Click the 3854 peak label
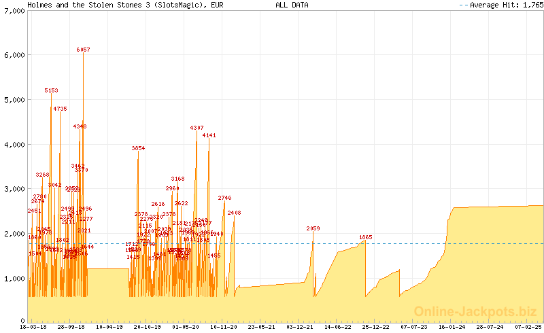 [138, 148]
